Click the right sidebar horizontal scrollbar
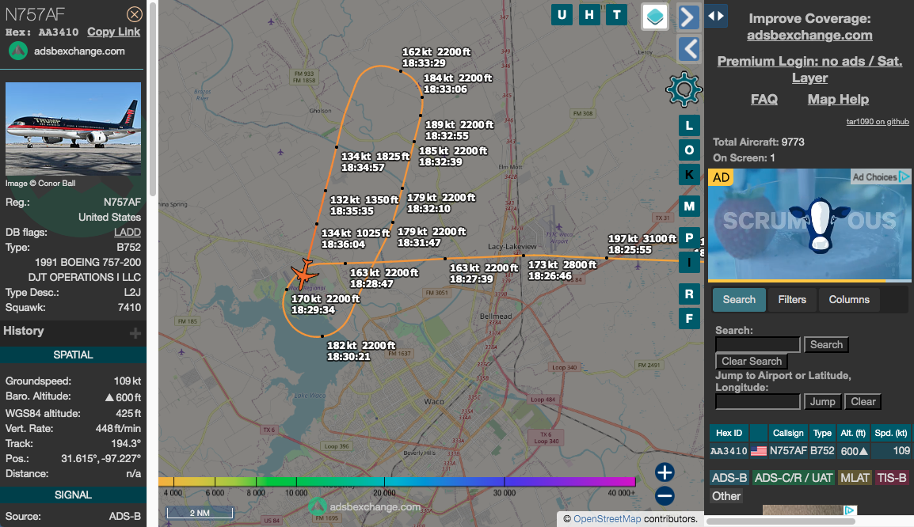 pos(780,521)
